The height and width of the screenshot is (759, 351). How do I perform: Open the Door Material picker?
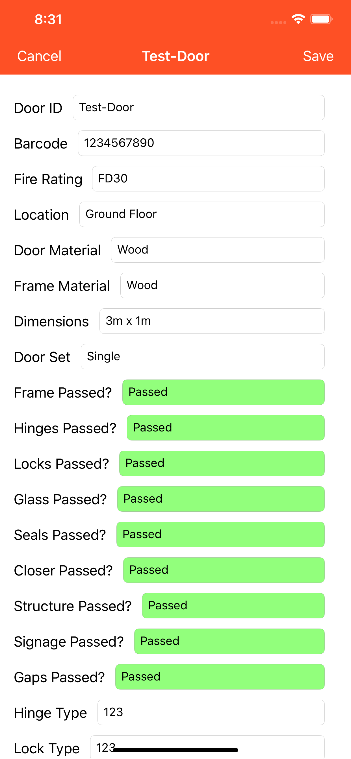point(217,250)
